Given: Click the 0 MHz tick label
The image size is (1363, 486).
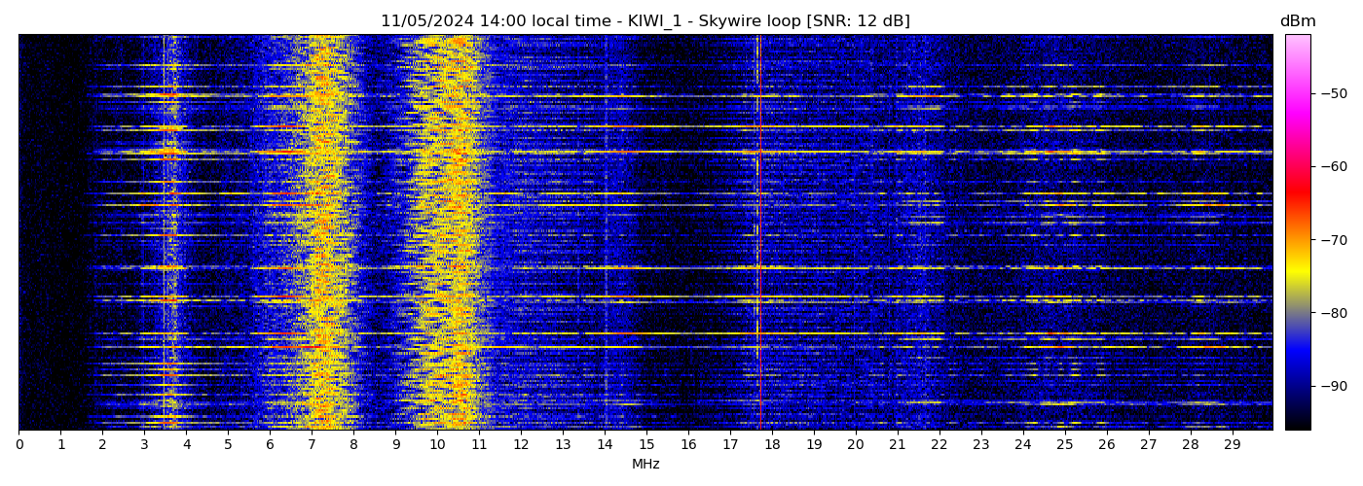Looking at the screenshot, I should (19, 444).
